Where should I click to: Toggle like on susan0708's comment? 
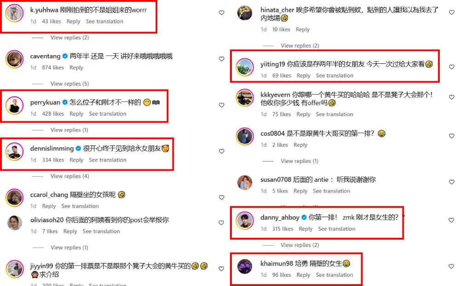tap(452, 182)
